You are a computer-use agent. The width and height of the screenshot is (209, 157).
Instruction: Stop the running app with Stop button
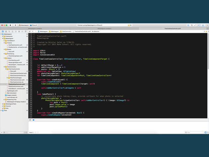tap(15, 25)
